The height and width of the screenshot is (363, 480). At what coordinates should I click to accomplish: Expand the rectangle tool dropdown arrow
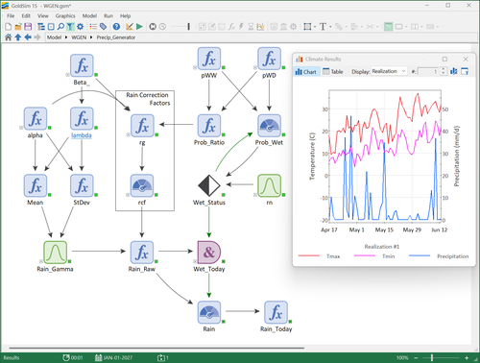click(315, 27)
